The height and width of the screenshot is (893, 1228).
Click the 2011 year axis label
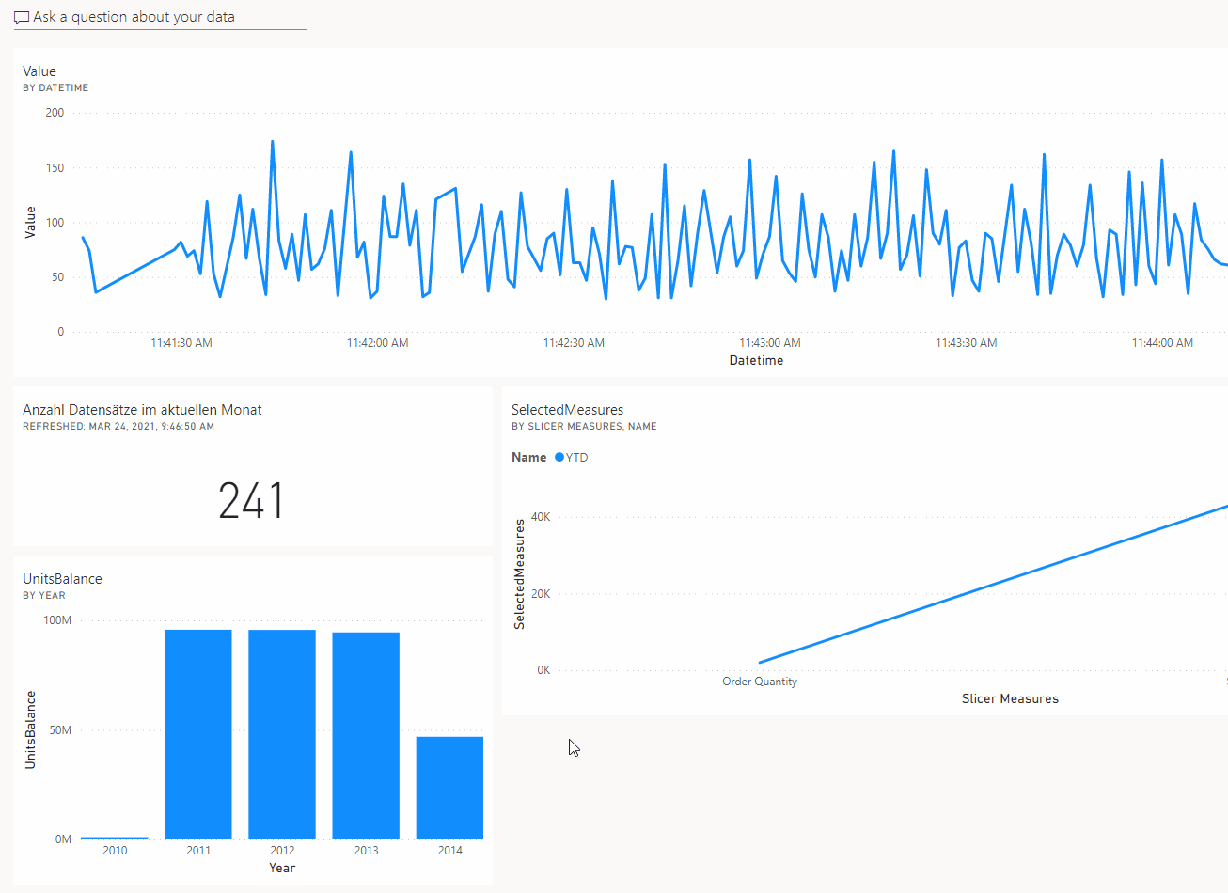[x=198, y=851]
